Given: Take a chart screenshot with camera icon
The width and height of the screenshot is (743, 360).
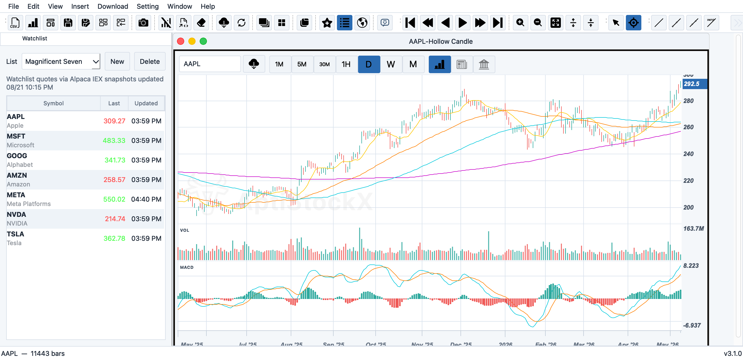Looking at the screenshot, I should (143, 23).
